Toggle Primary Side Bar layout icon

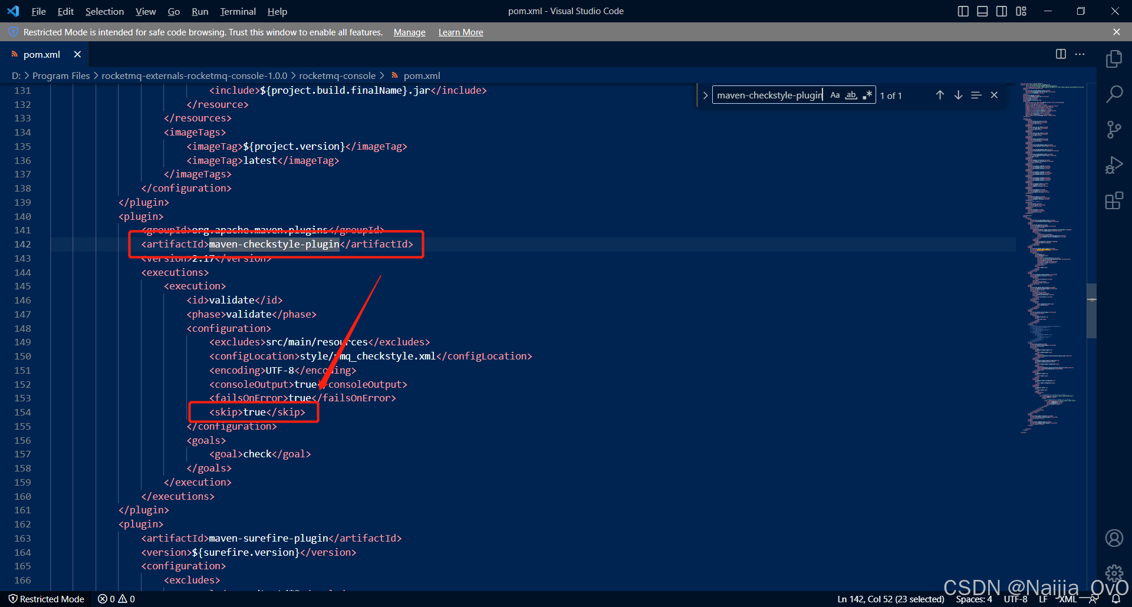963,11
